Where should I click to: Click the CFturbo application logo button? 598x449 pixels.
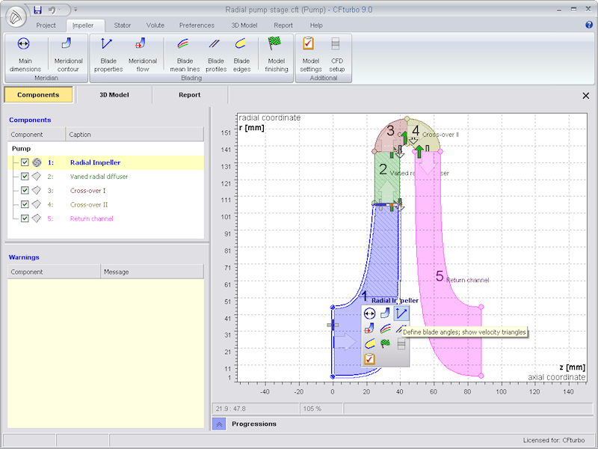(x=16, y=17)
